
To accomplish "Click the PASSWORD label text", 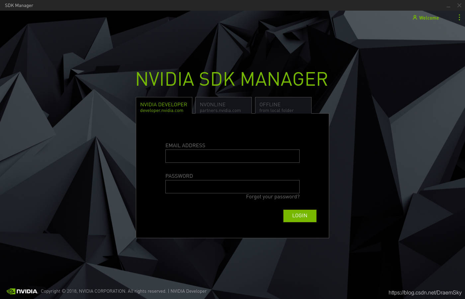I will (179, 176).
